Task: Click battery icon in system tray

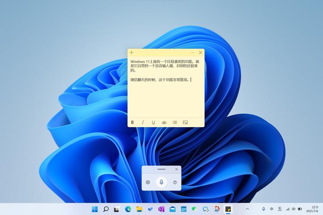Action: tap(300, 209)
